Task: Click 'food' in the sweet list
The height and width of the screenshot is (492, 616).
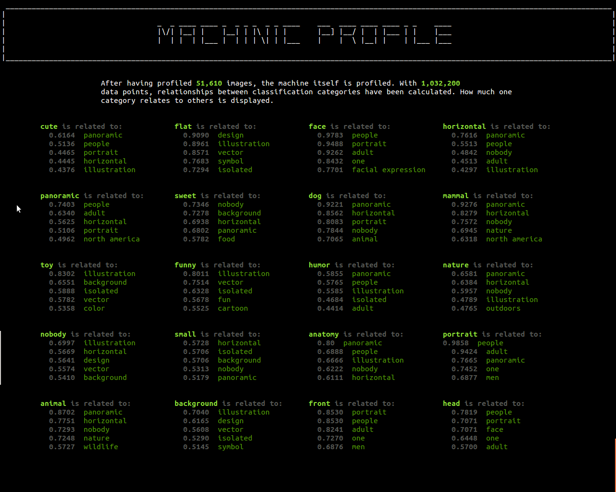Action: point(226,239)
